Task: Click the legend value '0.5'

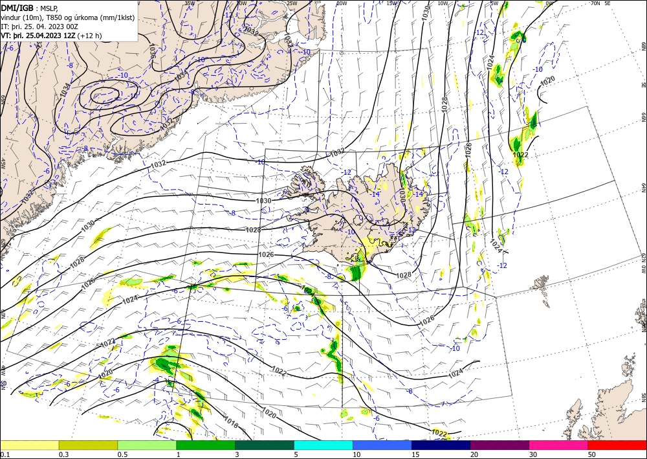Action: 122,454
